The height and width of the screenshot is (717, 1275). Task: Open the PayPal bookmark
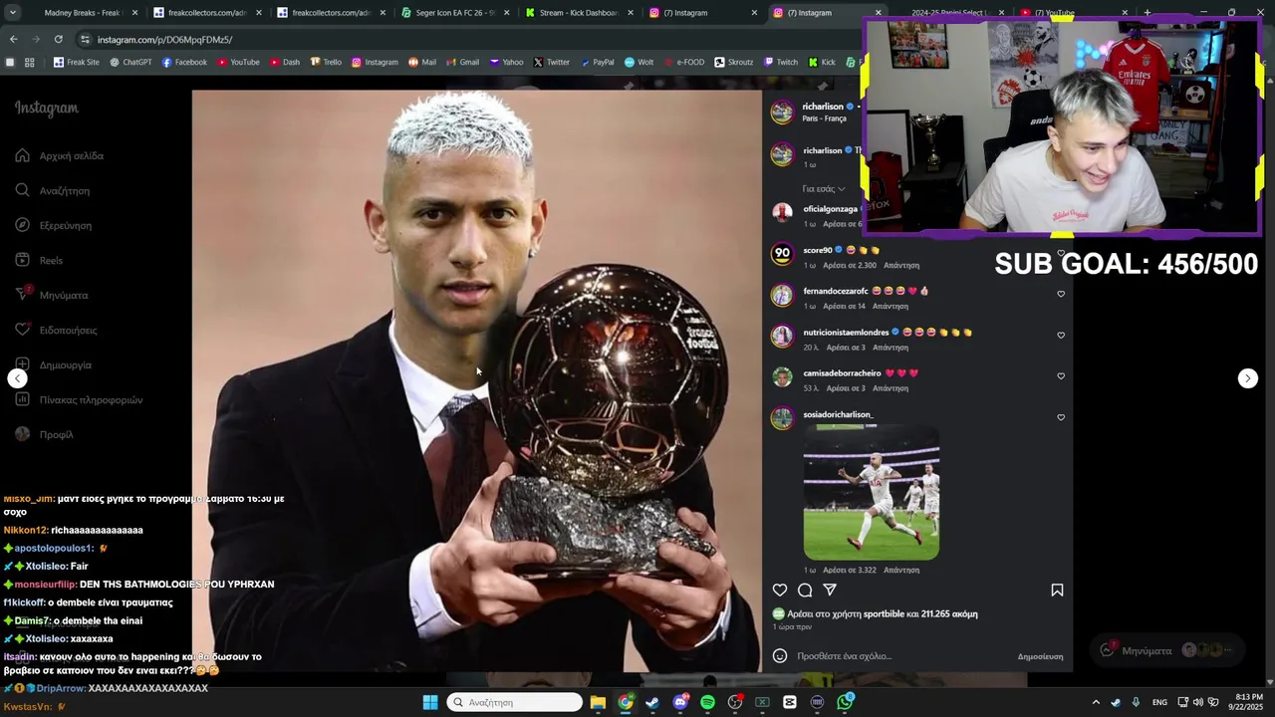[x=596, y=62]
